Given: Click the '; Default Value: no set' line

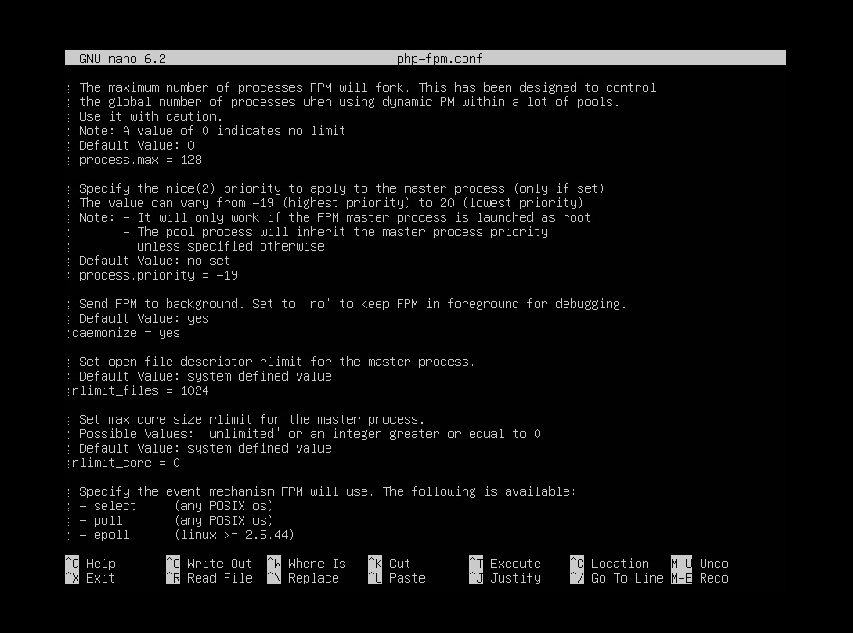Looking at the screenshot, I should point(148,261).
